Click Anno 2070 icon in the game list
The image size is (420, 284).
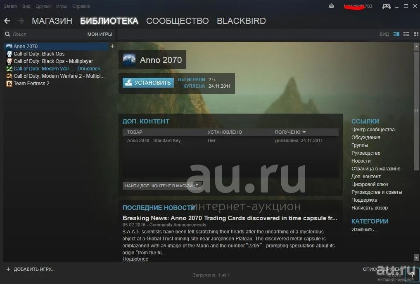pyautogui.click(x=9, y=46)
